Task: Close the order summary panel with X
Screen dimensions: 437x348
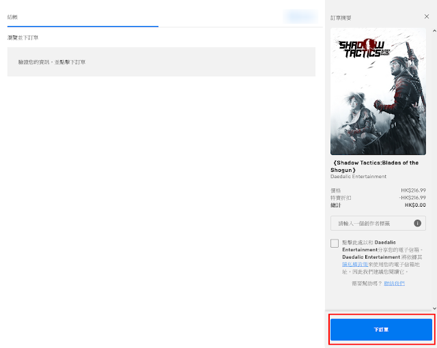Action: (426, 16)
